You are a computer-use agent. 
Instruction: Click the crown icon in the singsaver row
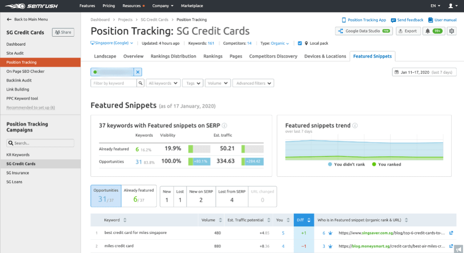[x=330, y=233]
